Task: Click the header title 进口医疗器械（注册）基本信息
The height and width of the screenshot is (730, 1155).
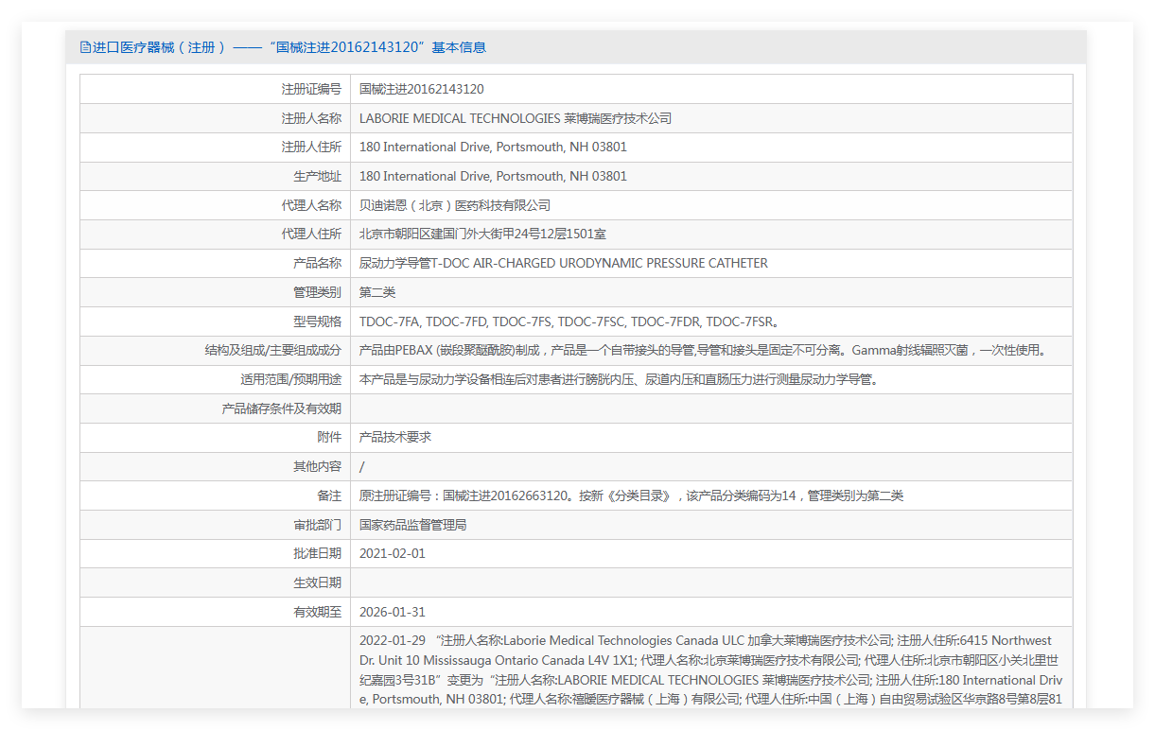Action: pos(289,47)
